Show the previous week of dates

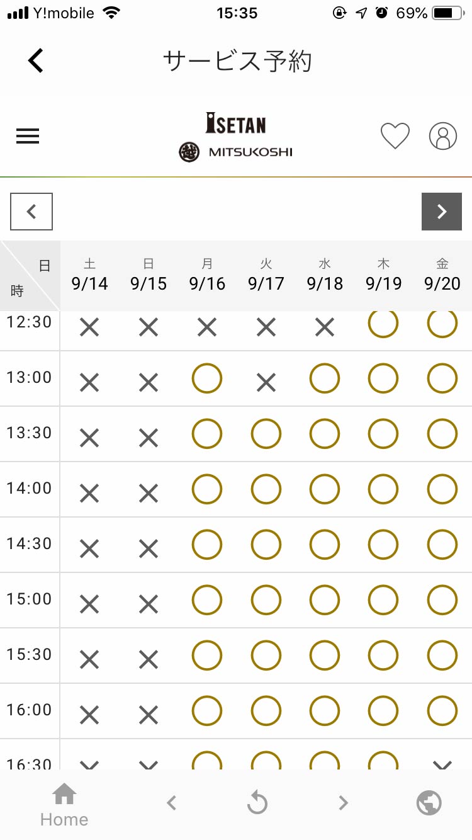point(31,212)
